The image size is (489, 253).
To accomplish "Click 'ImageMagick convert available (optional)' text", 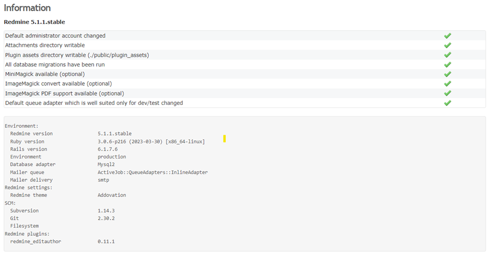I will point(59,84).
